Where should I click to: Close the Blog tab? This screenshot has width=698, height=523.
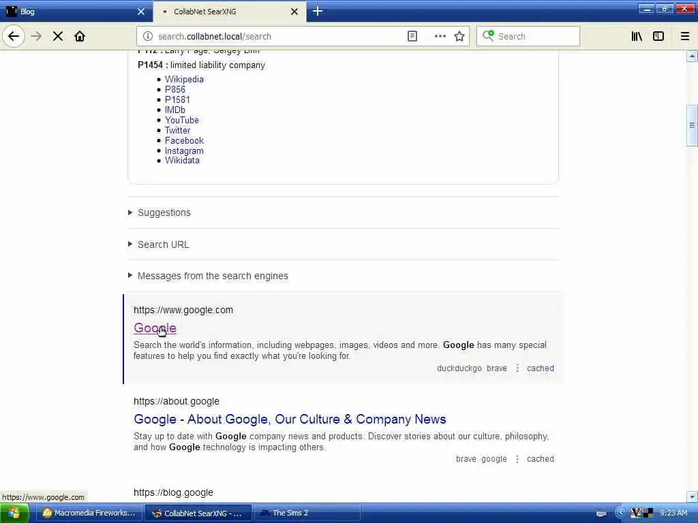point(141,12)
